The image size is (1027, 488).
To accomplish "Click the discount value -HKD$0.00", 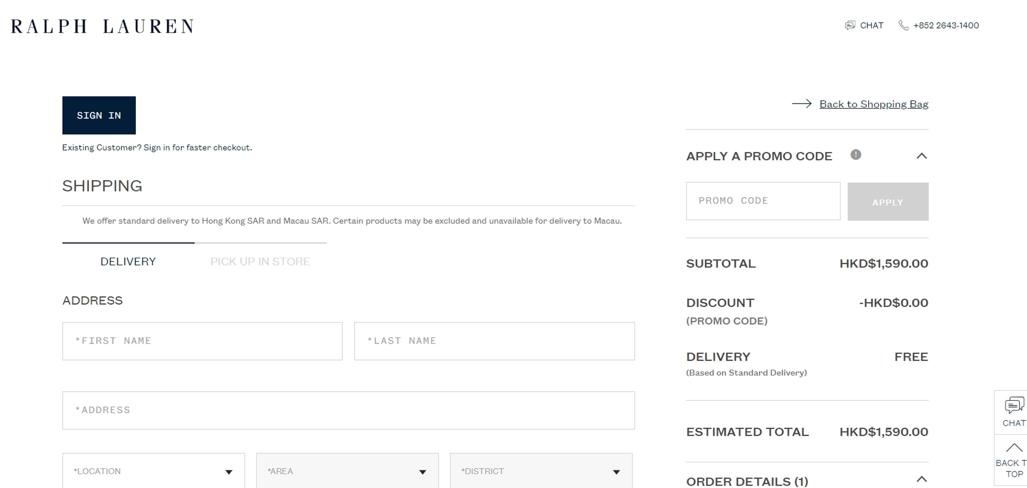I will point(894,303).
